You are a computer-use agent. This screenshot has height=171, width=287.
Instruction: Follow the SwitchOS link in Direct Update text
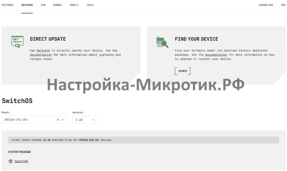pos(43,50)
